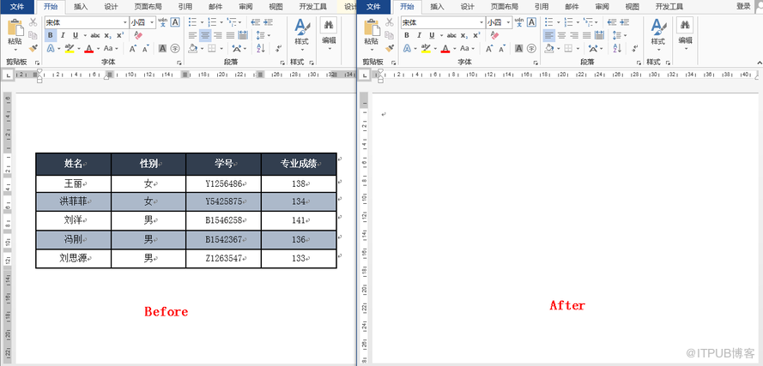The height and width of the screenshot is (366, 763).
Task: Click the bullet list icon in right window
Action: coord(548,22)
